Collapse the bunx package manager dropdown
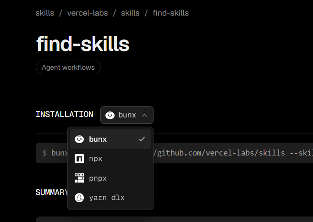This screenshot has width=313, height=222. 127,115
